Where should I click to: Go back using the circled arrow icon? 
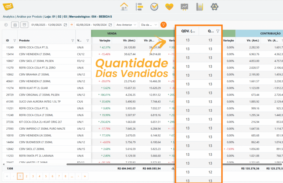tap(6, 25)
